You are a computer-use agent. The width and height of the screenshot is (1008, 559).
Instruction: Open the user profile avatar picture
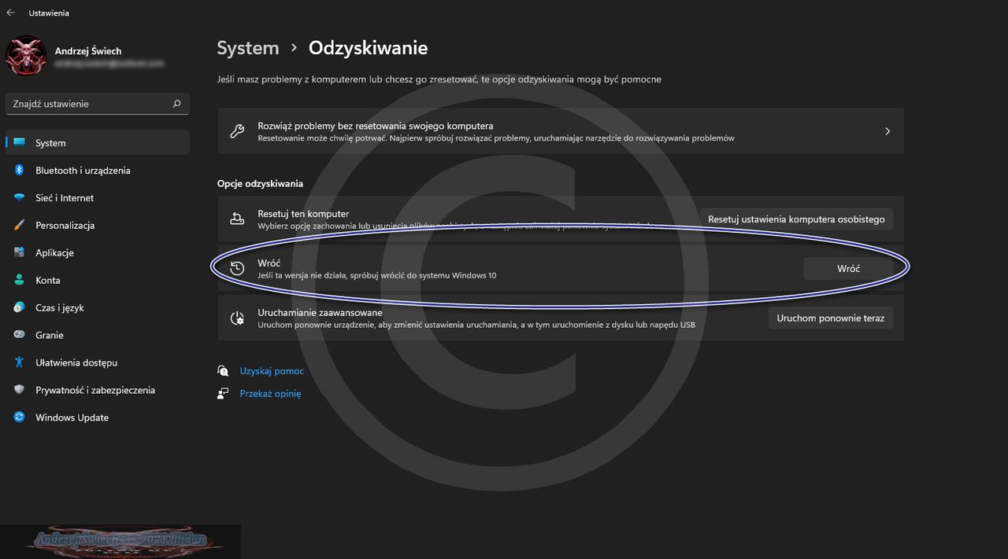(25, 57)
